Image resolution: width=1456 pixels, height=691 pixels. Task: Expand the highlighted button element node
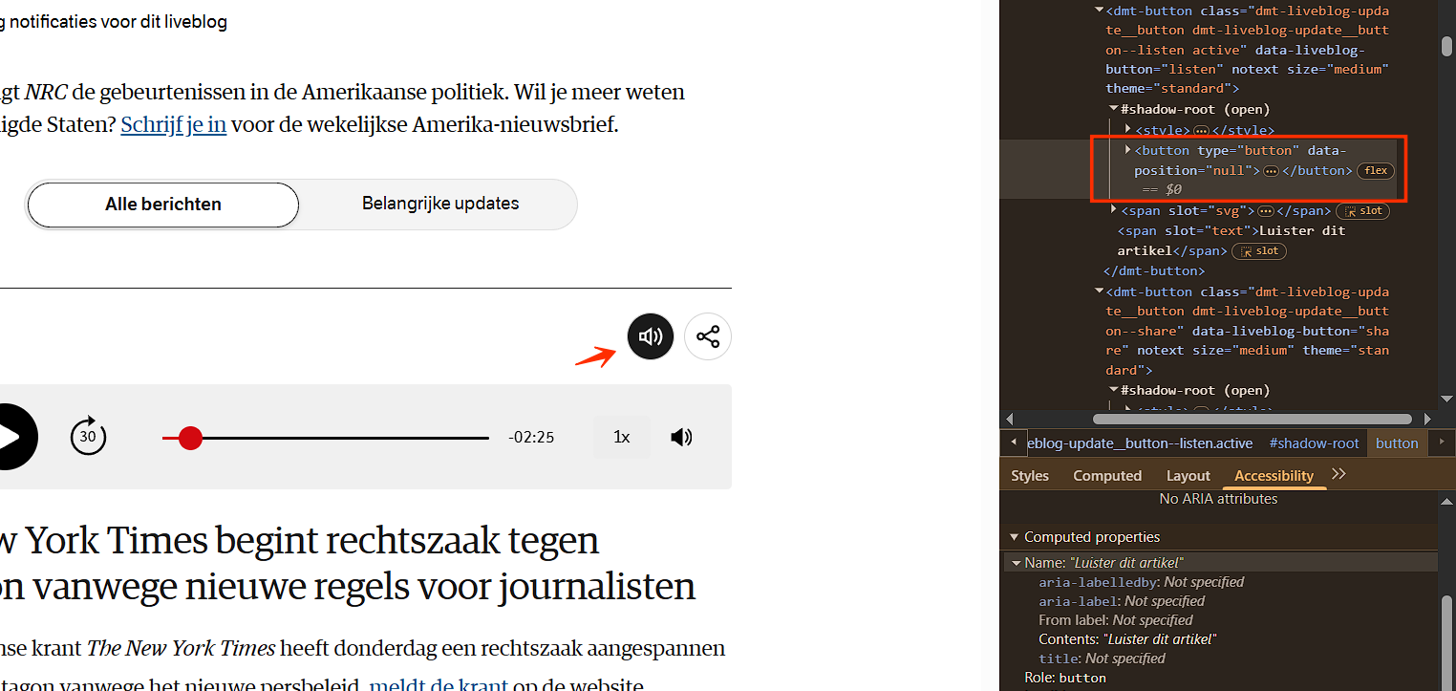pyautogui.click(x=1128, y=150)
